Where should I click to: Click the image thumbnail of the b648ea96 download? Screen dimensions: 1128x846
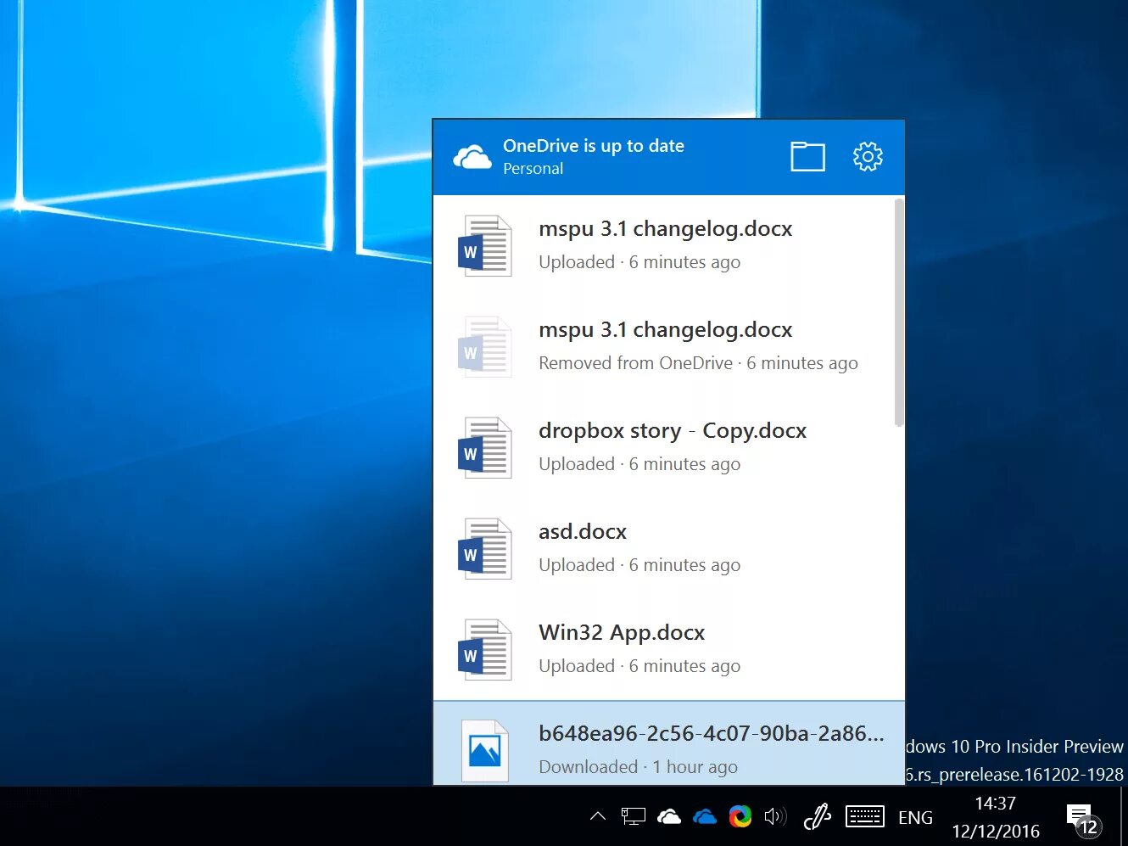pyautogui.click(x=484, y=749)
